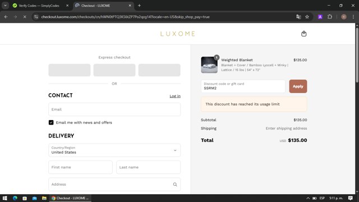Click the stop loading button in browser
359x202 pixels.
[x=25, y=17]
